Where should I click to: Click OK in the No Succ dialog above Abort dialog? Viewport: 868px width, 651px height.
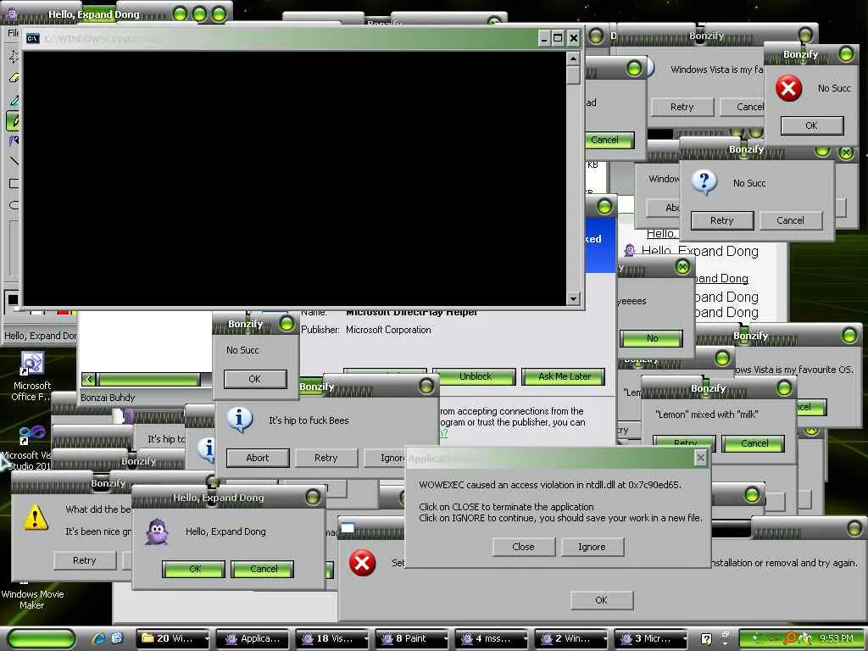254,379
